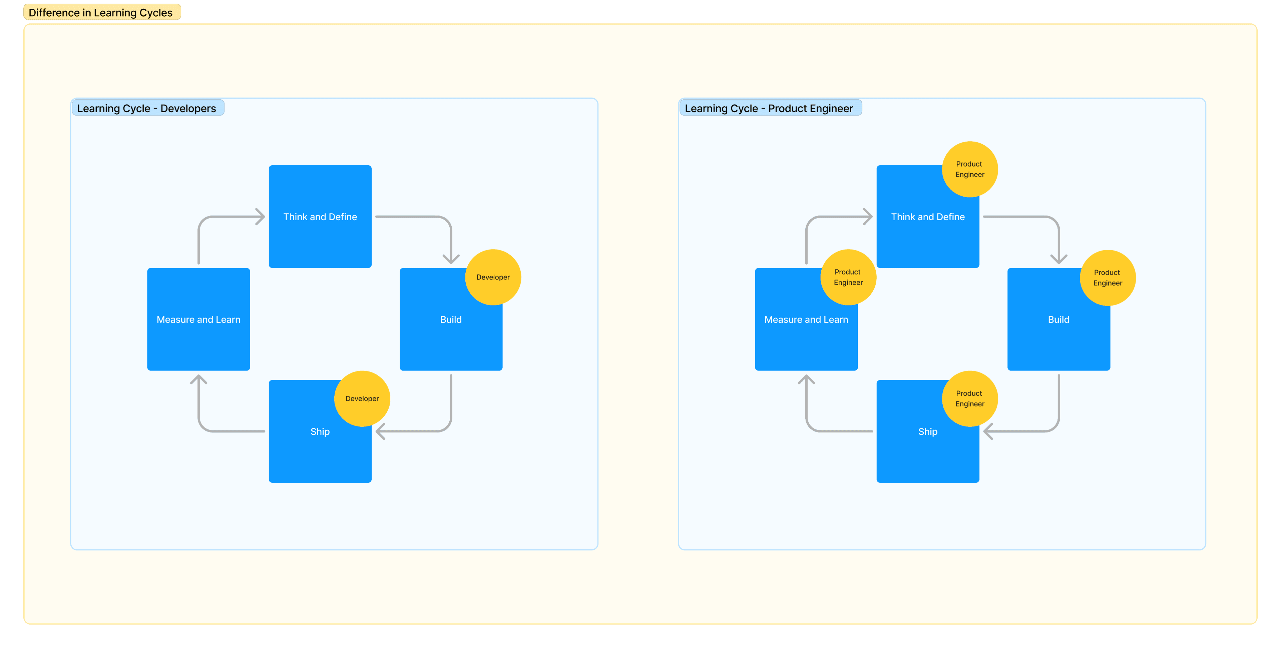
Task: Select Product Engineer circle on Think and Define
Action: pos(970,169)
